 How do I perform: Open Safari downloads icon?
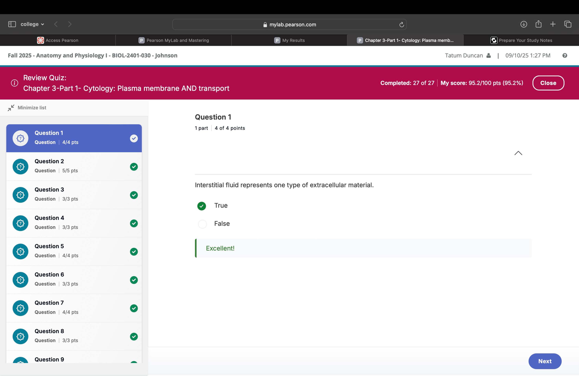(524, 24)
